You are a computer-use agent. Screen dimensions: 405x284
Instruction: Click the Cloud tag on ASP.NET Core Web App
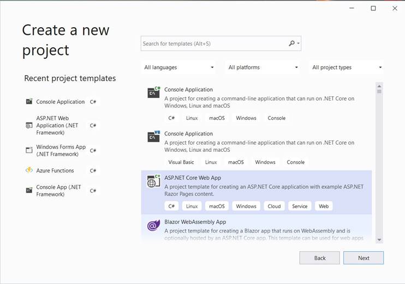coord(274,206)
